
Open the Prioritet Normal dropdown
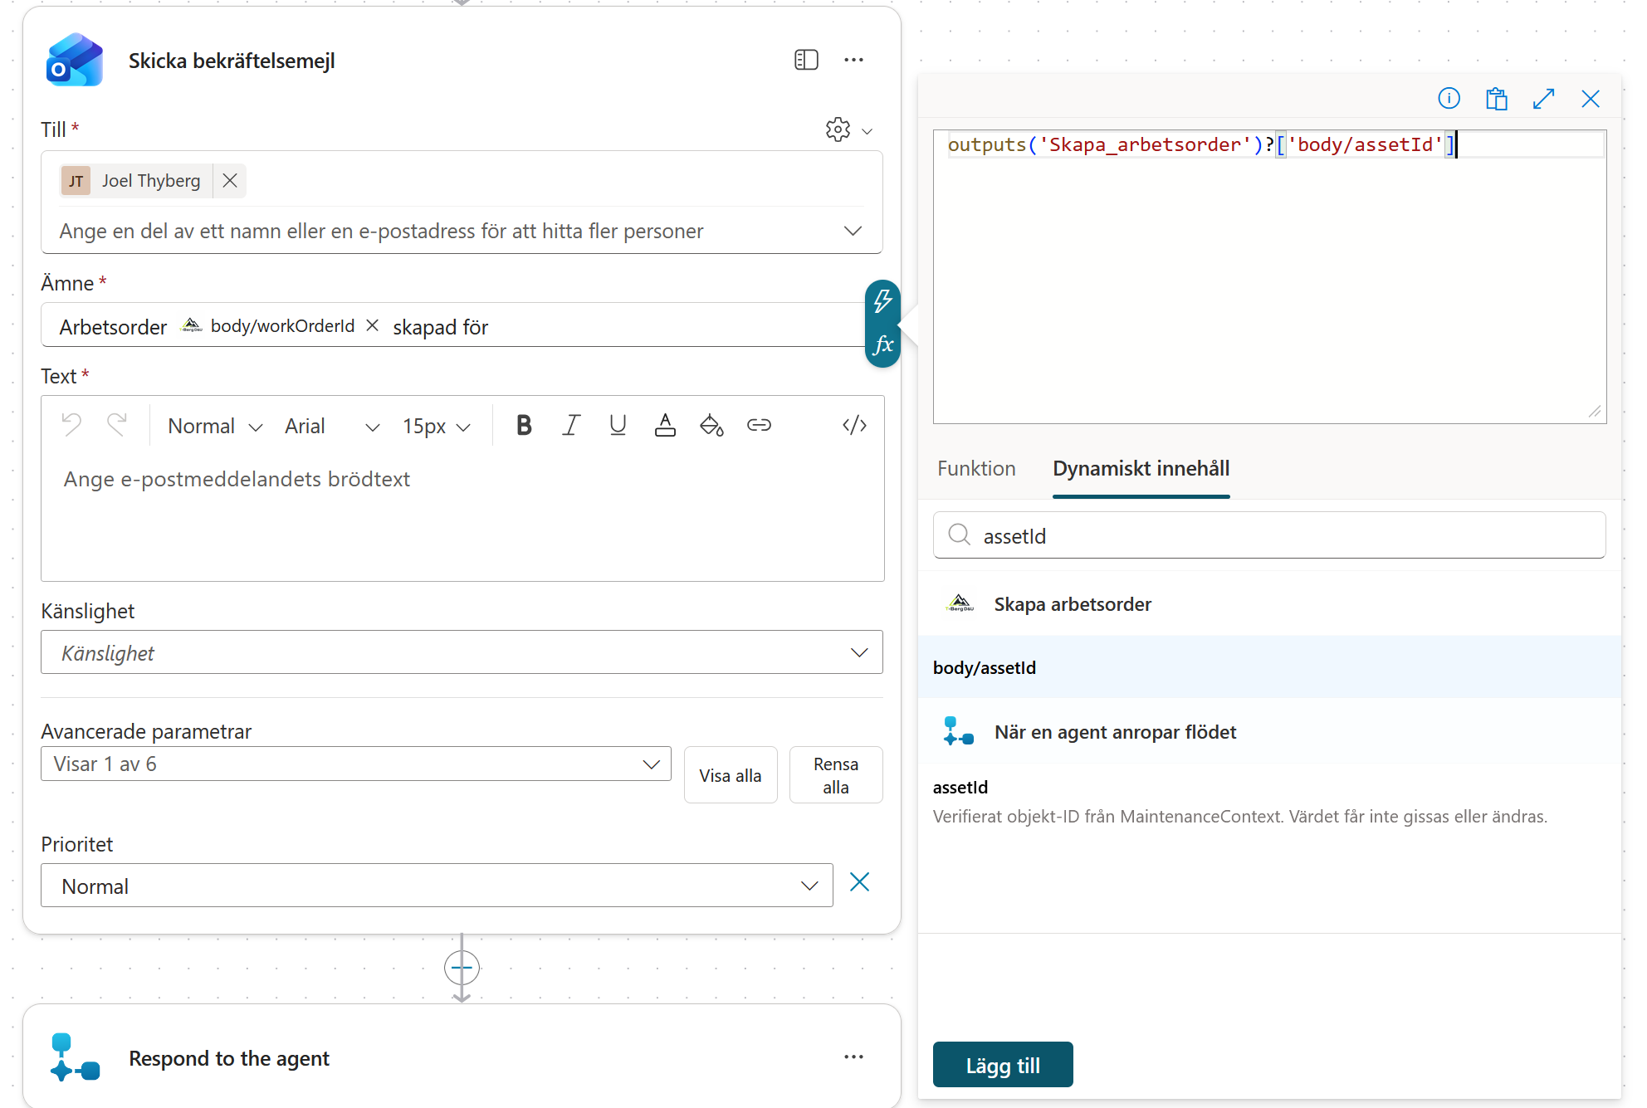coord(437,886)
